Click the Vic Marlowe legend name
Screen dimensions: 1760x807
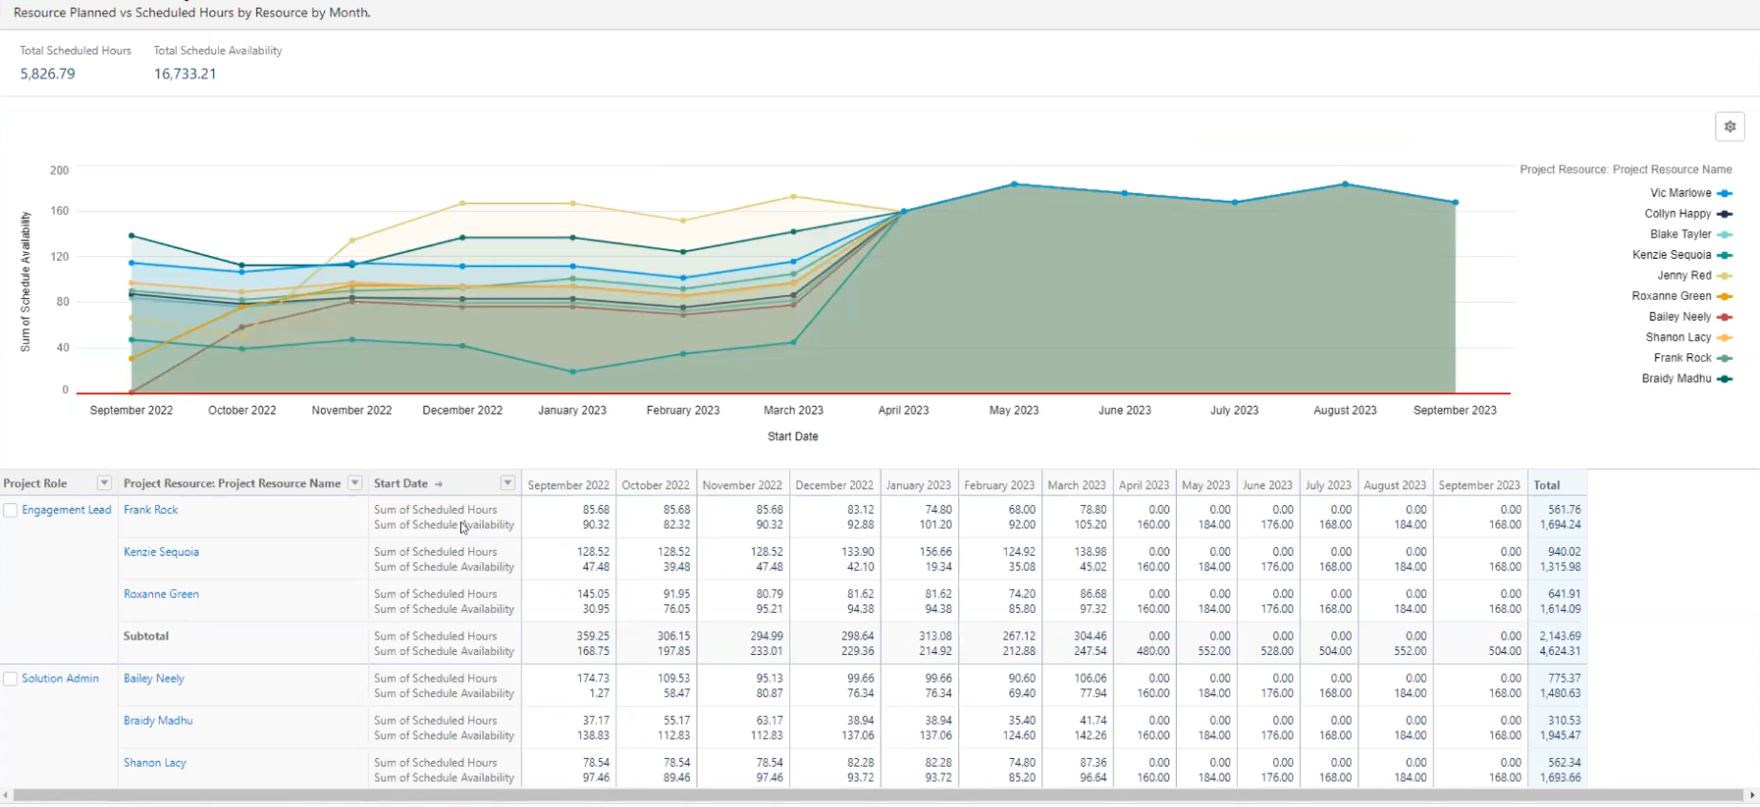pos(1680,194)
